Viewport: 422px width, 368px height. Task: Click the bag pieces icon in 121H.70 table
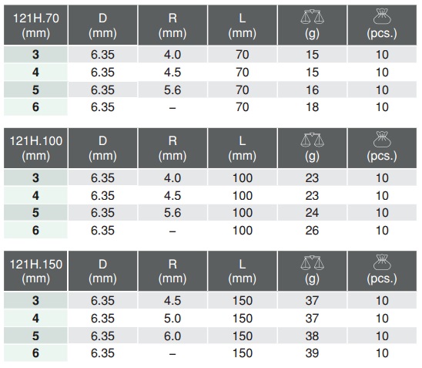382,16
